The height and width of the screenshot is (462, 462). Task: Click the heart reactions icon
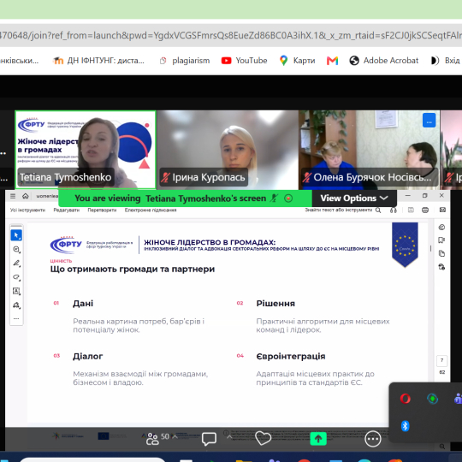point(263,438)
